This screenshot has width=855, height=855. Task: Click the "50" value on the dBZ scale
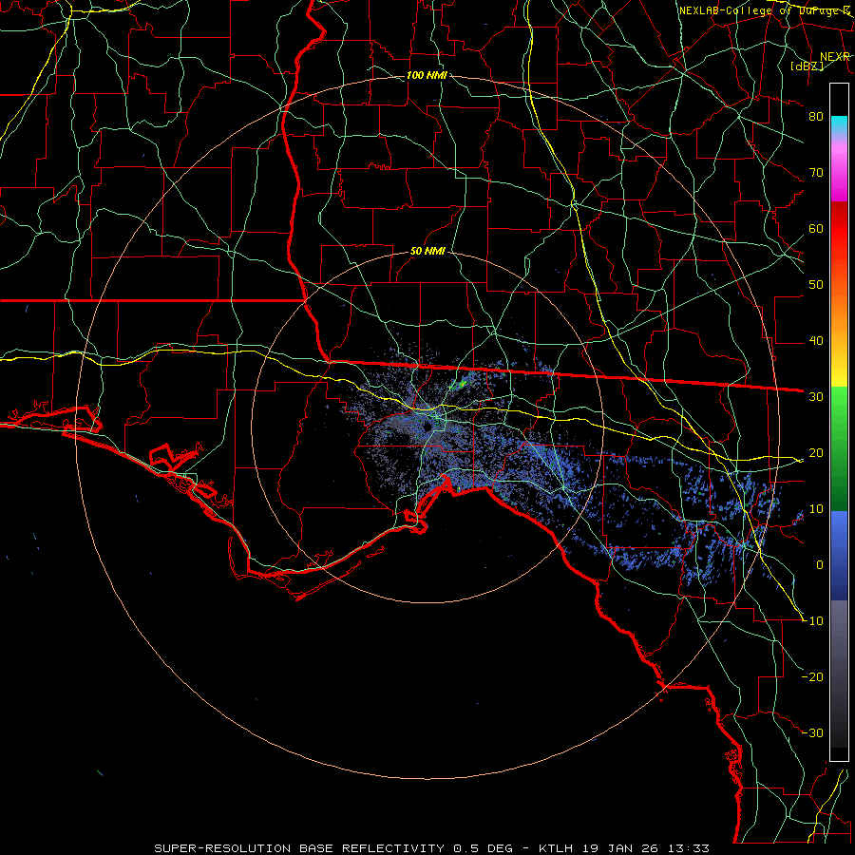click(816, 285)
